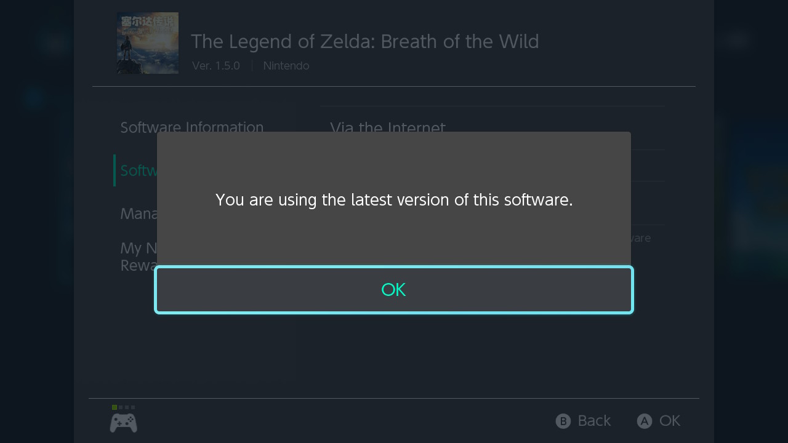Click the Ver. 1.5.0 version label
Viewport: 788px width, 443px height.
pyautogui.click(x=215, y=66)
